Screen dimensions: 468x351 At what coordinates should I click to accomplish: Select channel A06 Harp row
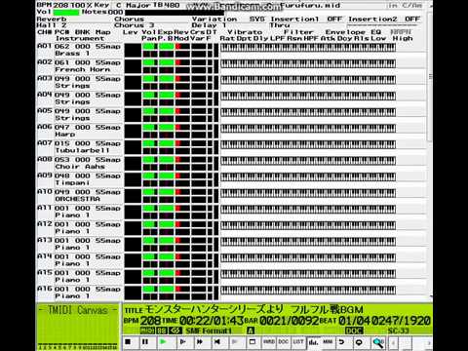79,131
